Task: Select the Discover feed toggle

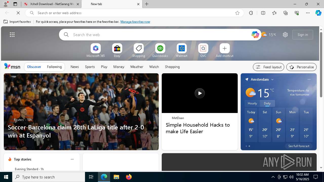Action: pos(34,67)
